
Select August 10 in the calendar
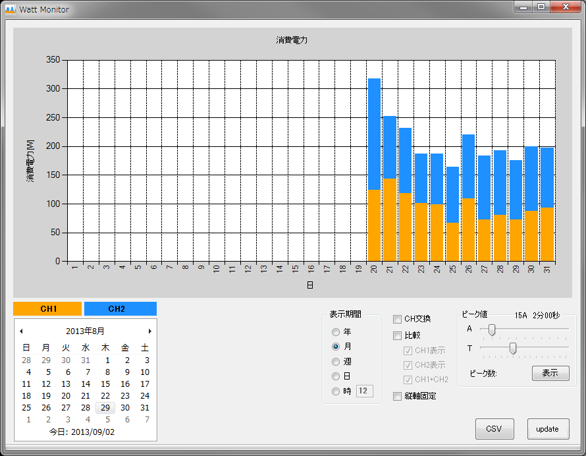[145, 372]
